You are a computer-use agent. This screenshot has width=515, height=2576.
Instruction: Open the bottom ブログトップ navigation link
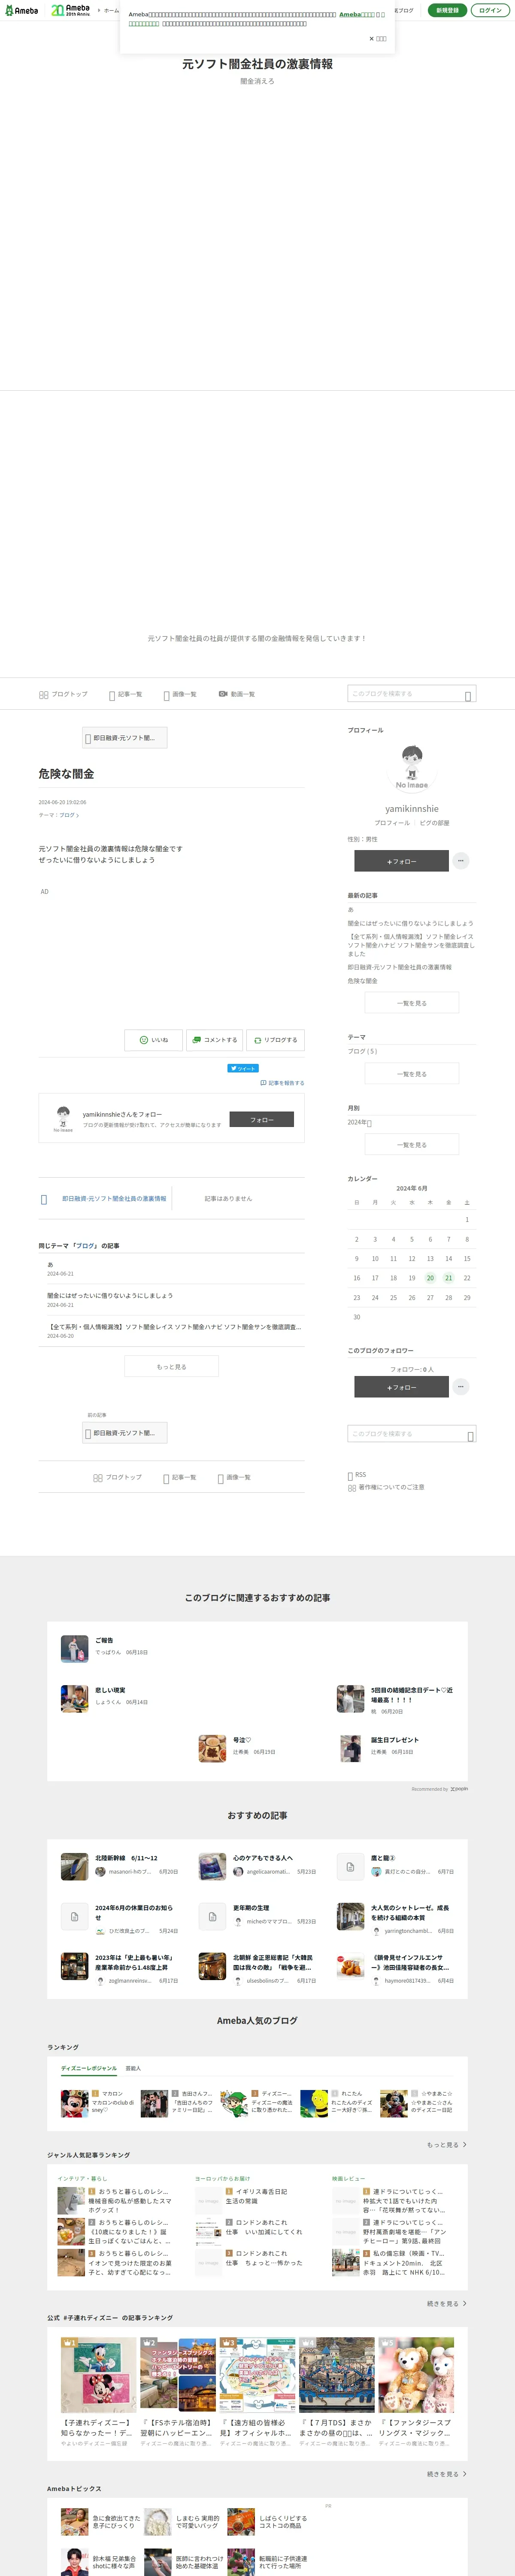coord(118,1477)
